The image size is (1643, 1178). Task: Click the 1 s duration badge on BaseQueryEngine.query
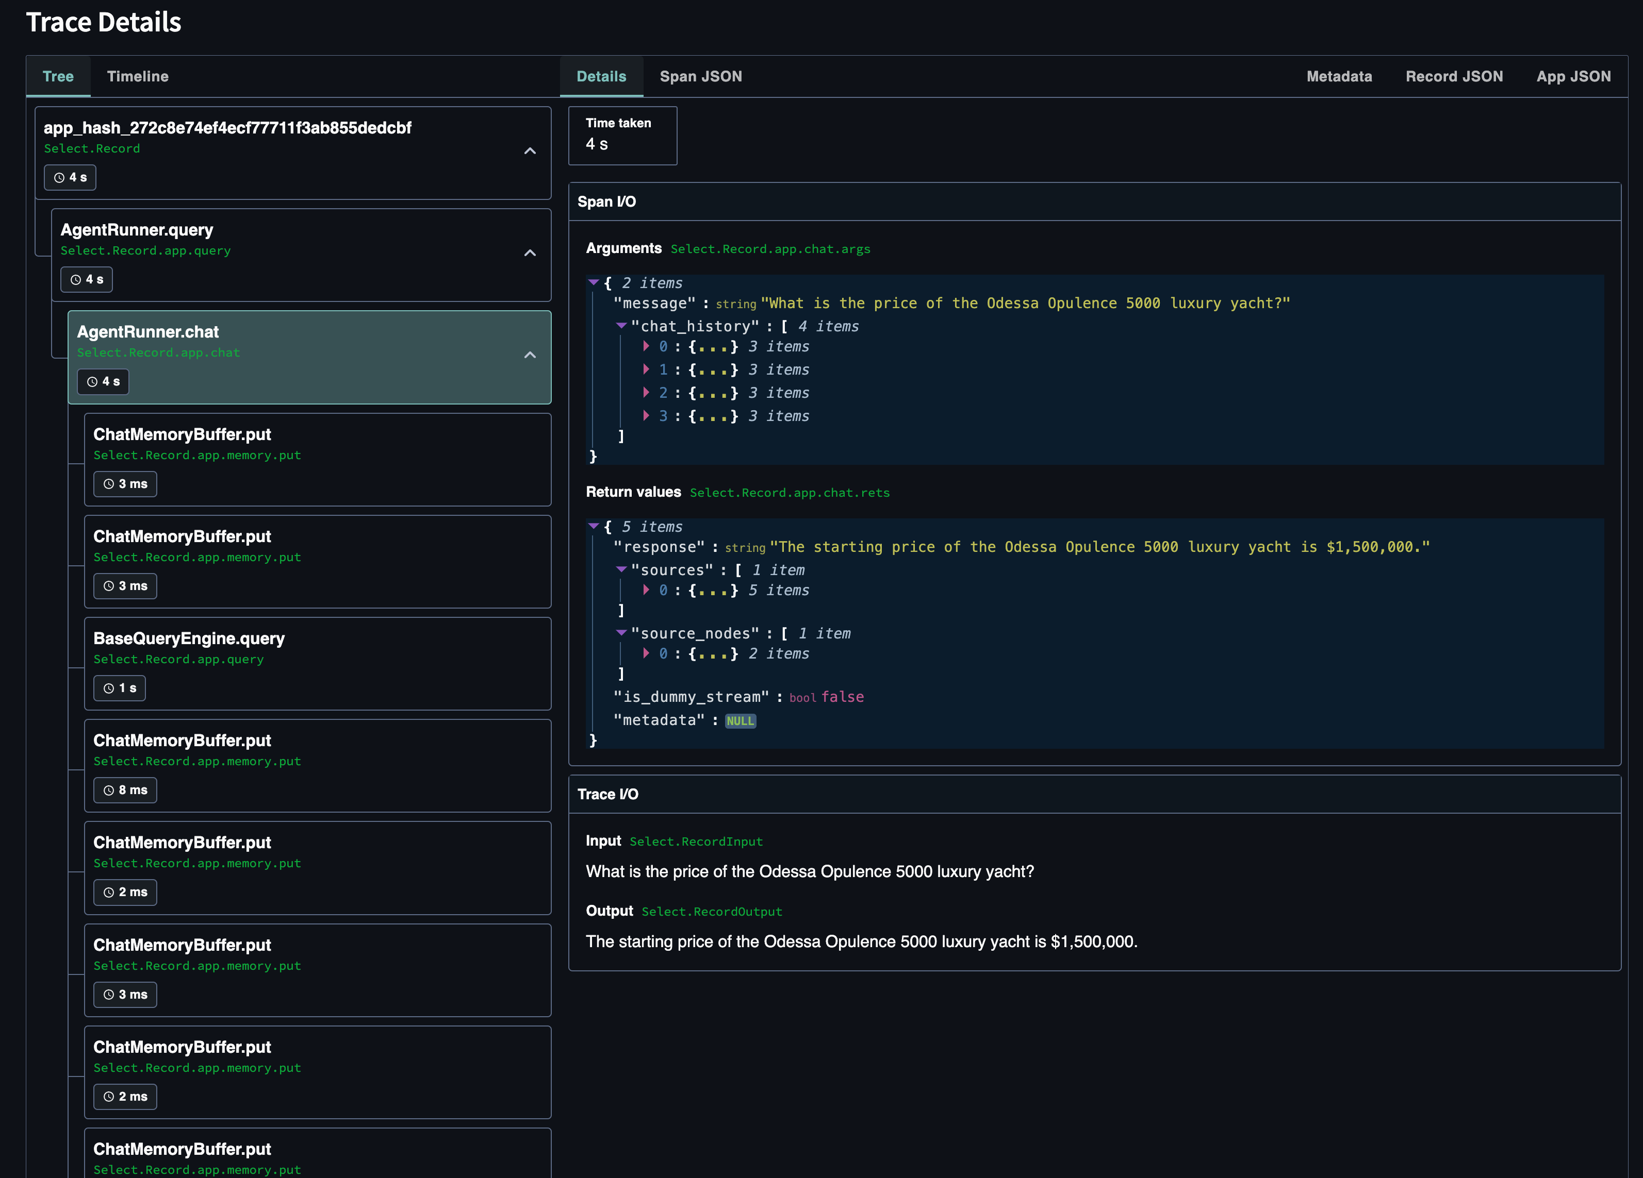click(x=120, y=688)
